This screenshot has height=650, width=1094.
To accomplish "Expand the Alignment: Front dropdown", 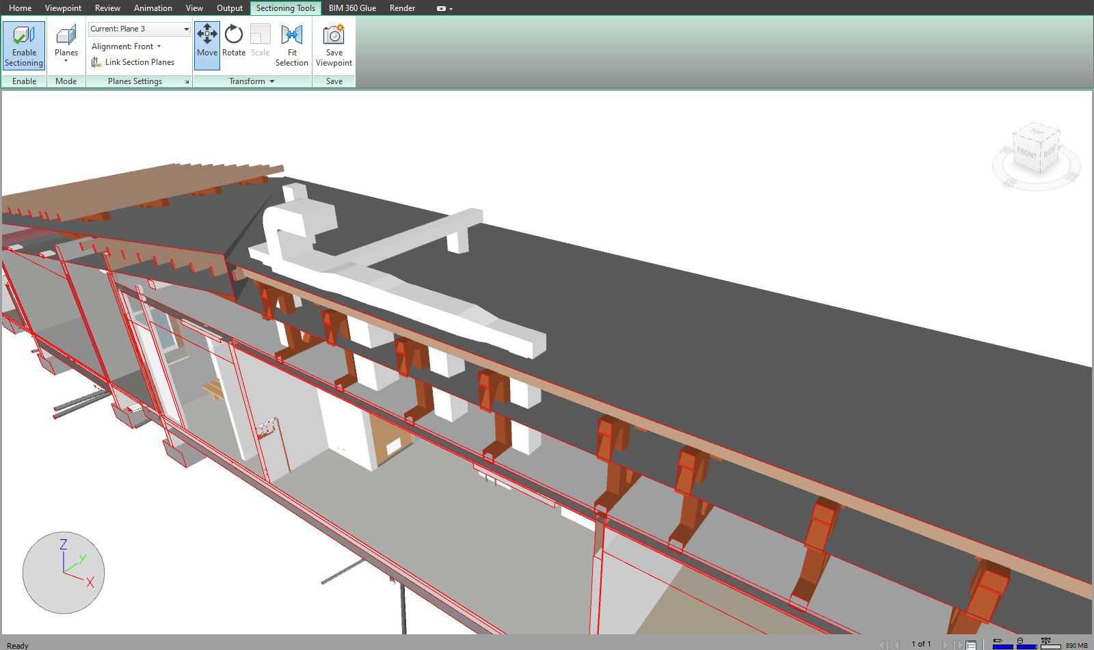I will (x=126, y=46).
